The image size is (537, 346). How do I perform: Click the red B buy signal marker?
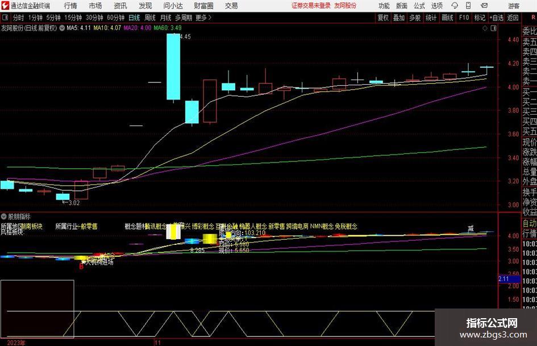(81, 266)
